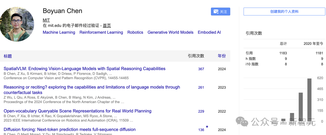Select the Reinforcement Learning interest tag
This screenshot has height=135, width=326.
(x=101, y=32)
